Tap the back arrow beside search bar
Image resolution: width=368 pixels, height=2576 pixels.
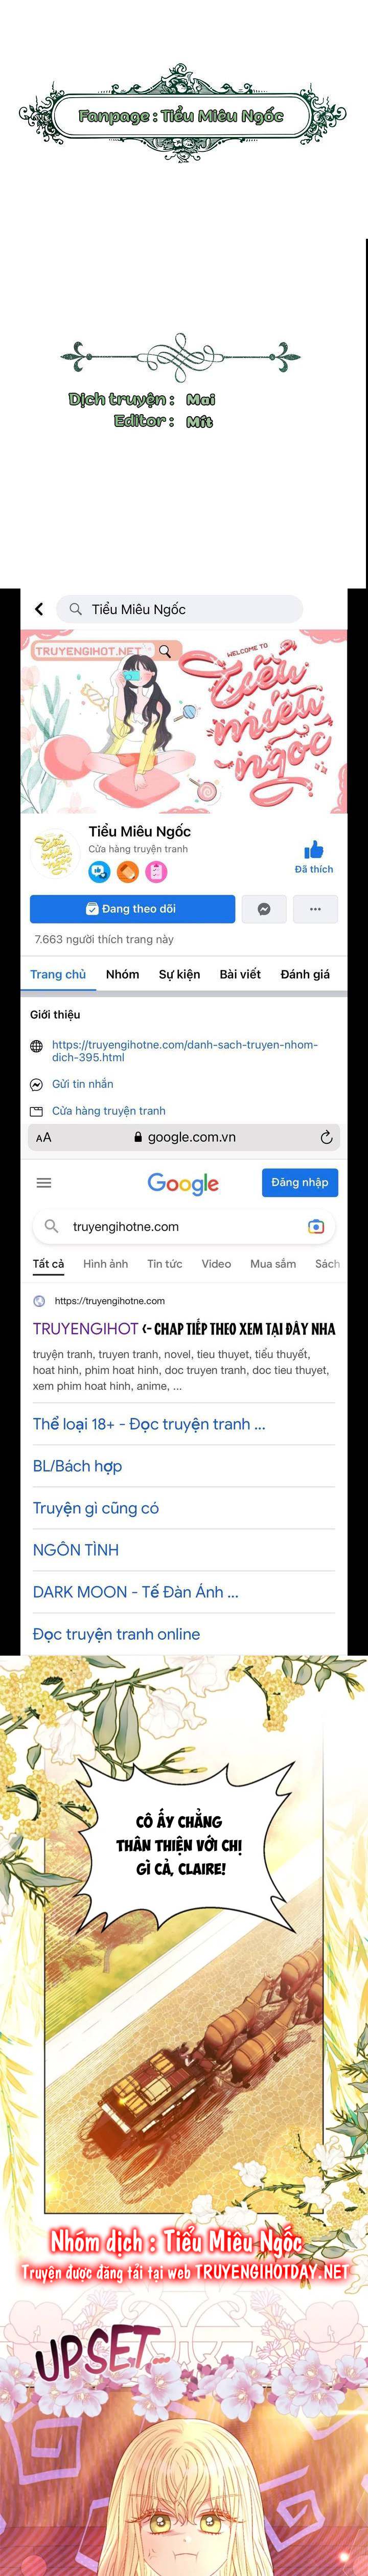(x=39, y=608)
